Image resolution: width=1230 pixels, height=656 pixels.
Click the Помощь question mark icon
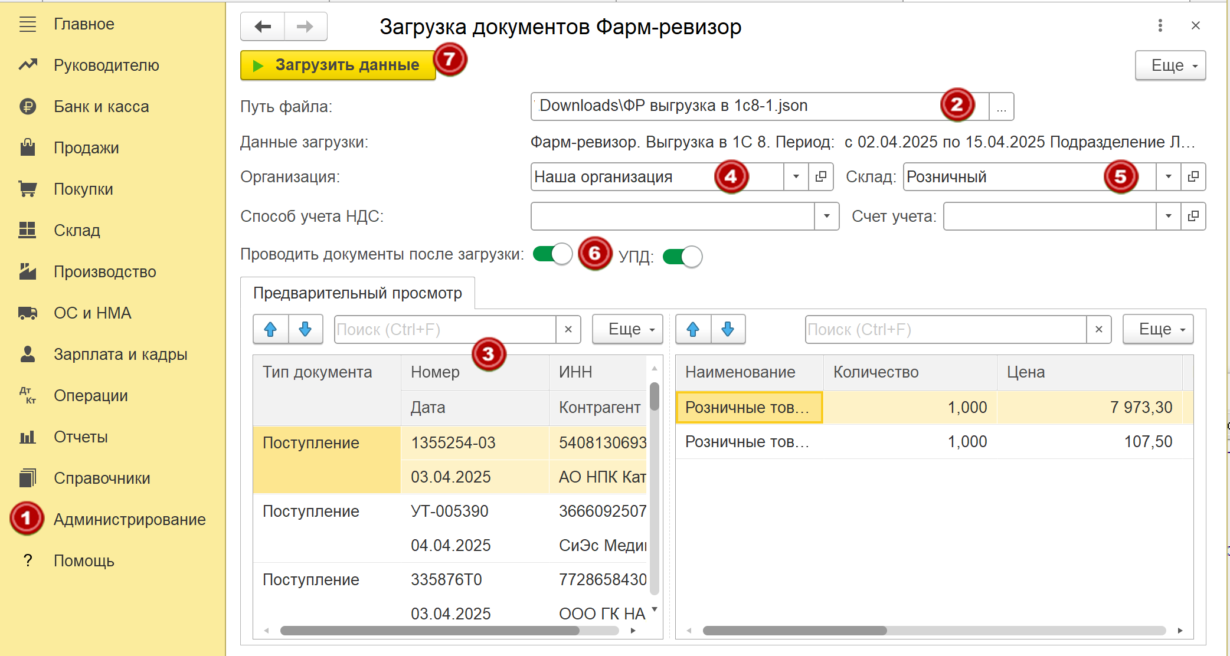pyautogui.click(x=28, y=561)
